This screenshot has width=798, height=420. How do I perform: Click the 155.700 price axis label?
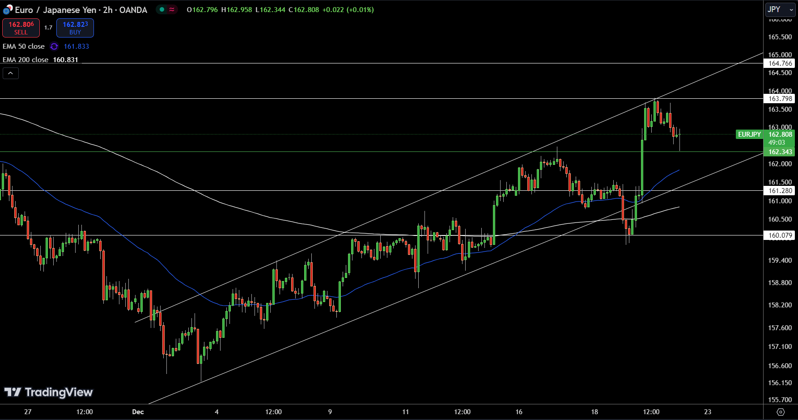point(780,400)
